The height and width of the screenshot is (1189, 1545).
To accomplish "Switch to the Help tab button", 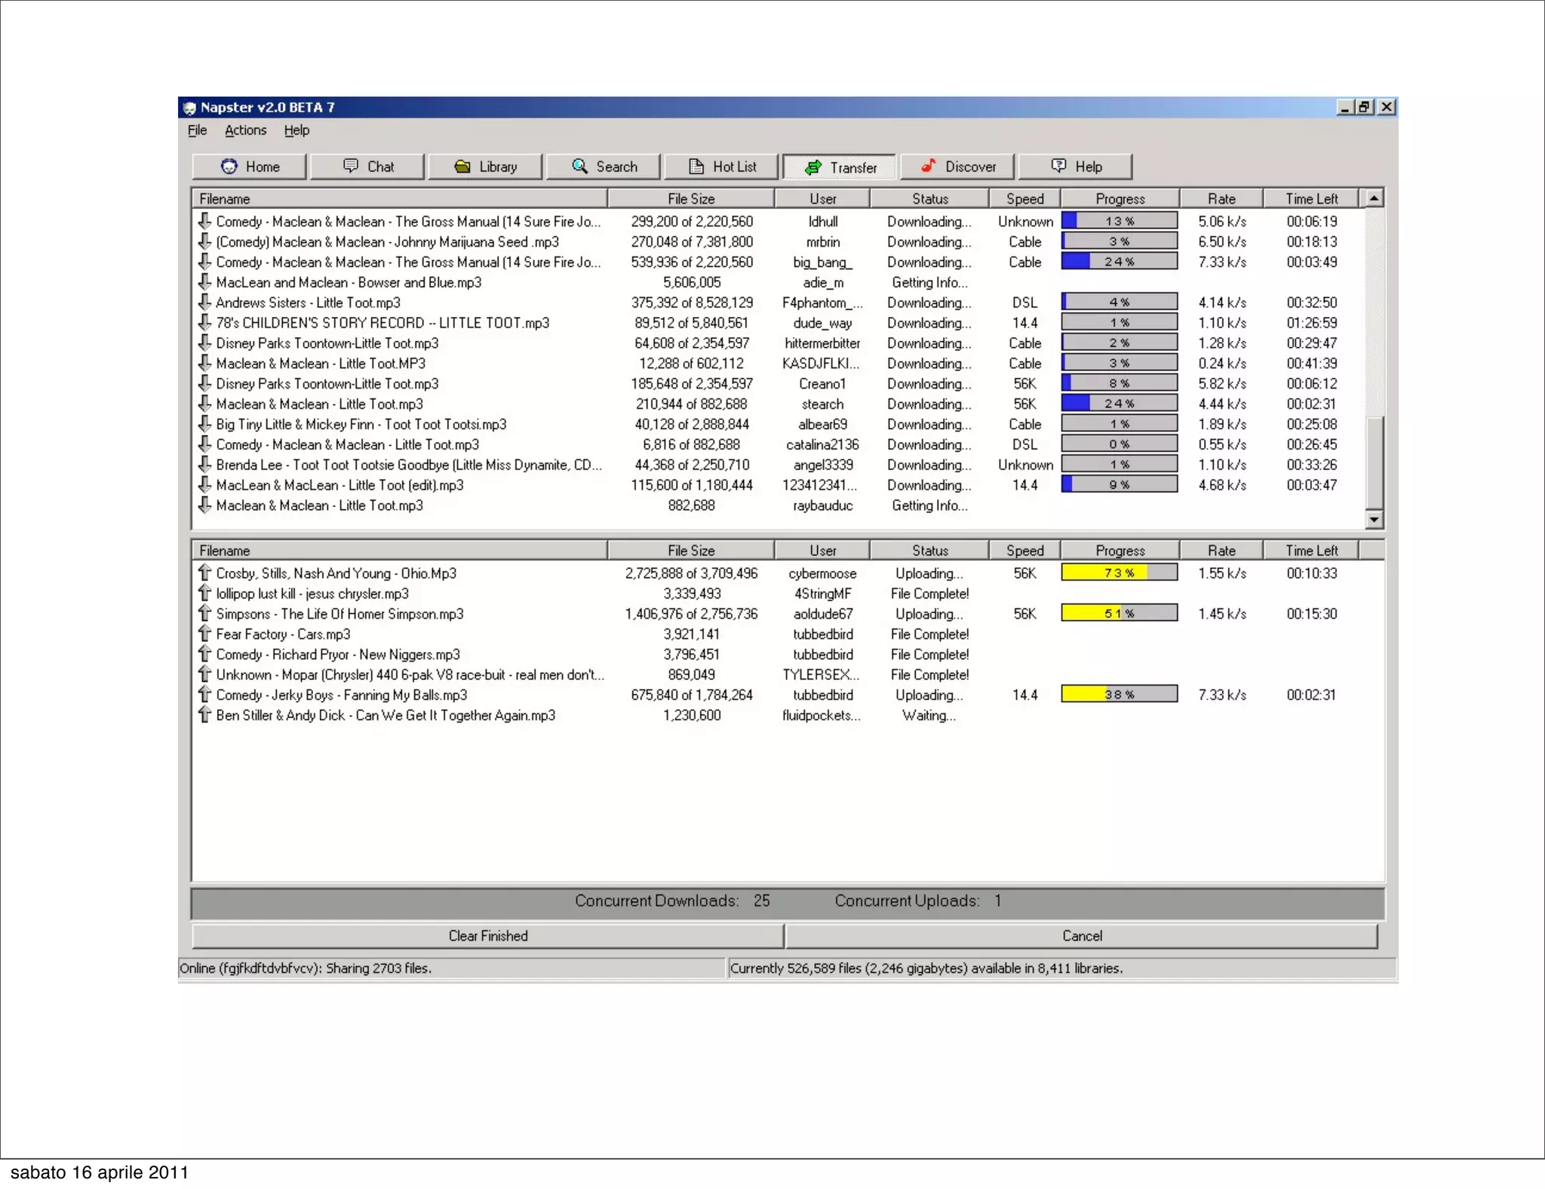I will coord(1075,166).
